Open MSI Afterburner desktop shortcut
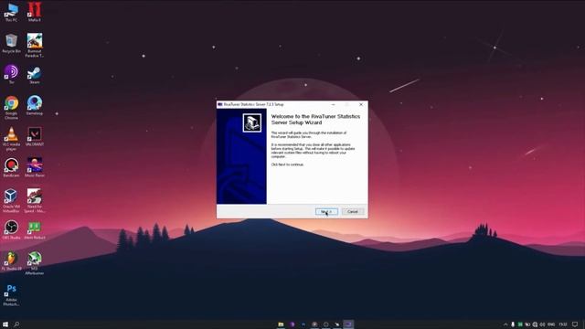Image resolution: width=585 pixels, height=329 pixels. pyautogui.click(x=35, y=263)
